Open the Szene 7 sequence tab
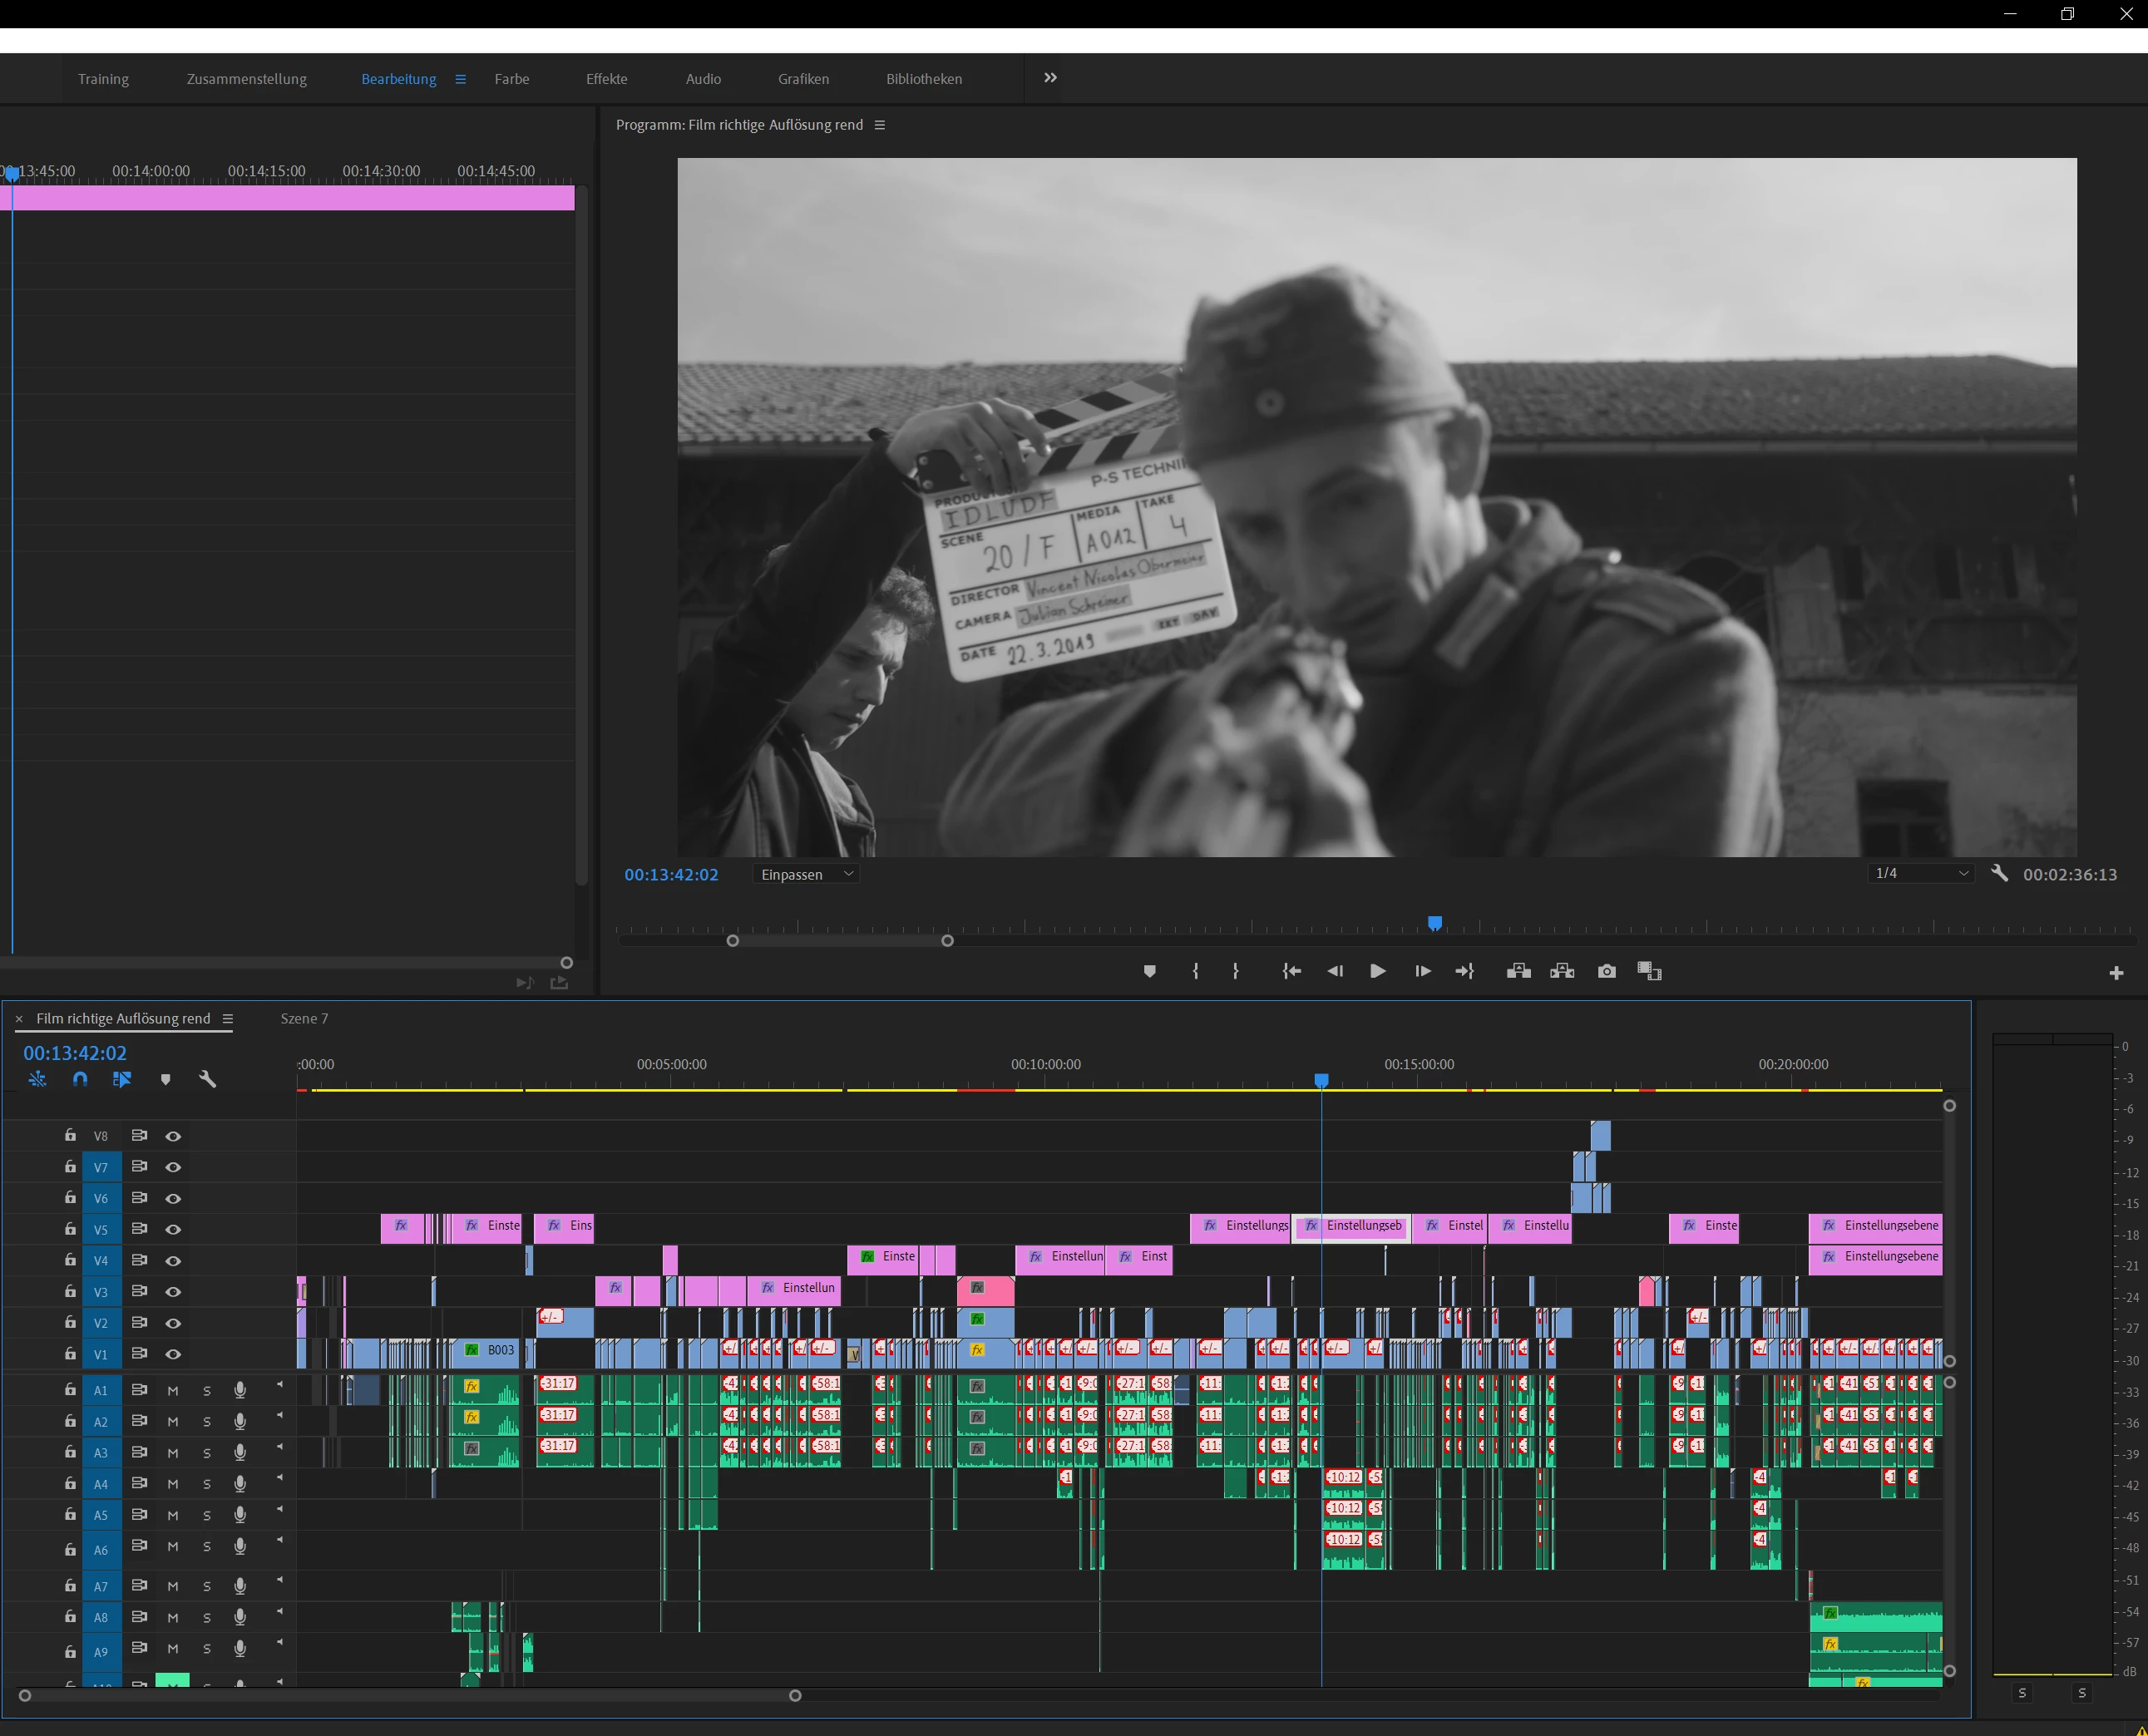This screenshot has height=1736, width=2148. click(x=304, y=1018)
